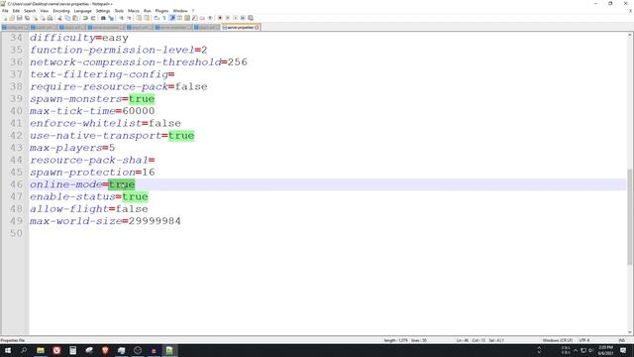Image resolution: width=634 pixels, height=357 pixels.
Task: Click the Copy toolbar icon
Action: tap(67, 18)
